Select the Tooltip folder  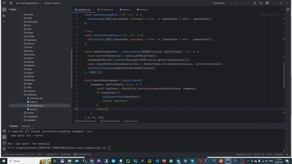pyautogui.click(x=29, y=113)
